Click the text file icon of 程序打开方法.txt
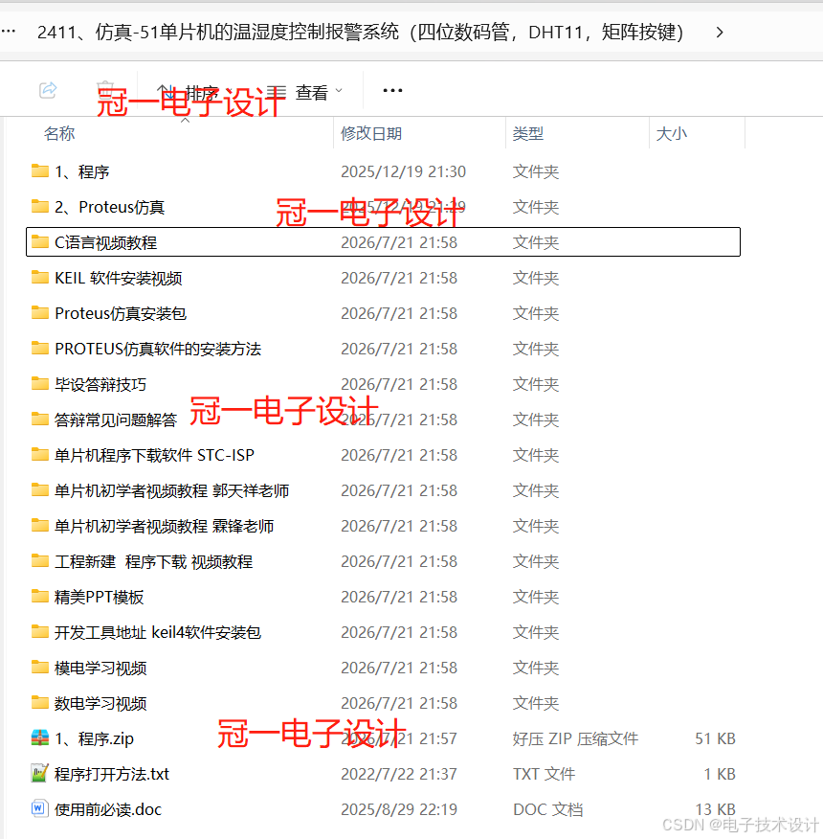823x839 pixels. click(x=40, y=773)
